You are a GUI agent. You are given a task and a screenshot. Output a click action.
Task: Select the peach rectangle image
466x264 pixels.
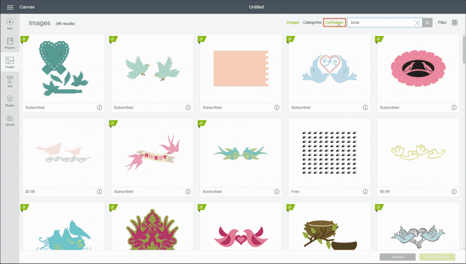[x=241, y=68]
